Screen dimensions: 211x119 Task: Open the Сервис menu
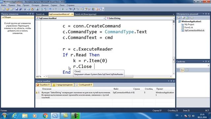coord(54,5)
